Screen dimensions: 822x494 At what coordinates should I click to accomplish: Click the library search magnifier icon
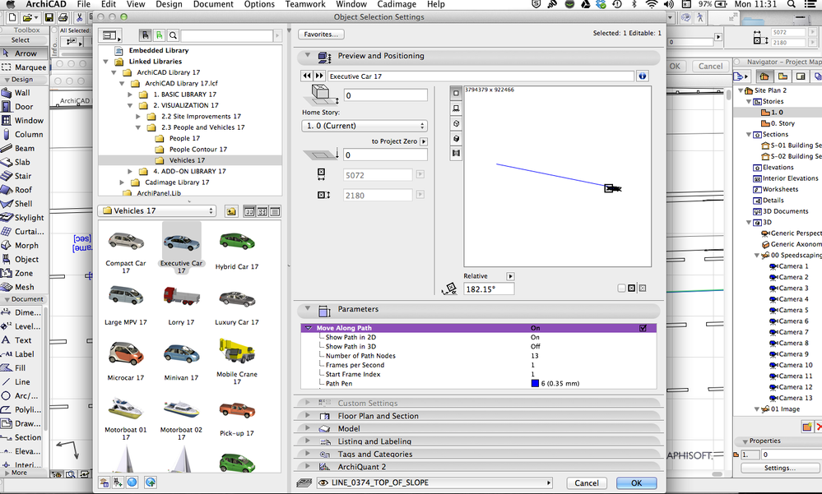[173, 36]
